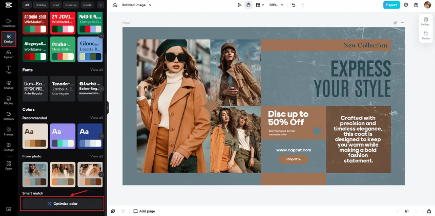
Task: Click View all next to From photo
Action: click(x=96, y=156)
